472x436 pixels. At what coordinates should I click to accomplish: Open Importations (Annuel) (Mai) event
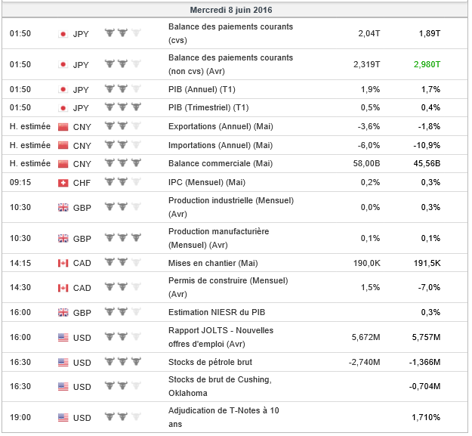221,145
